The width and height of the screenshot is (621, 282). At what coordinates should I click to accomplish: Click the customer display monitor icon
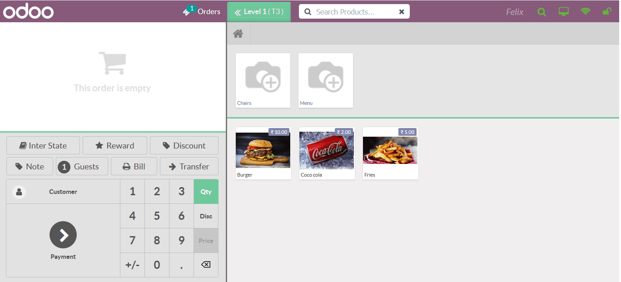(563, 11)
